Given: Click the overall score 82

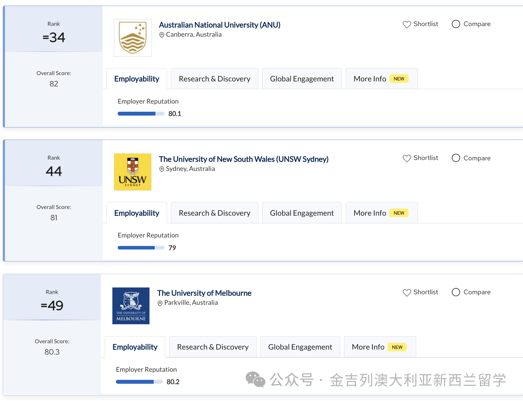Looking at the screenshot, I should pyautogui.click(x=54, y=84).
